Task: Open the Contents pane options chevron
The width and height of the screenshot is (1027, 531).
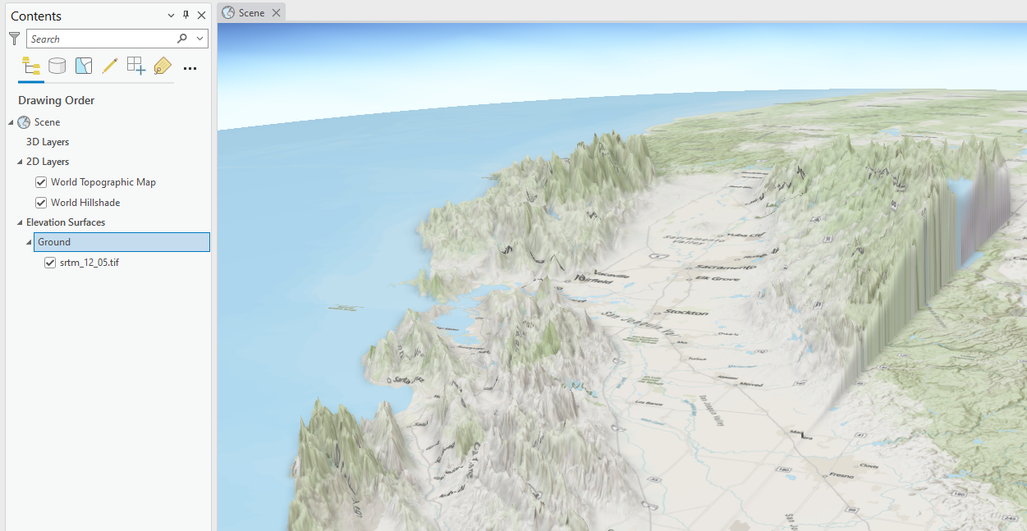Action: pos(170,15)
